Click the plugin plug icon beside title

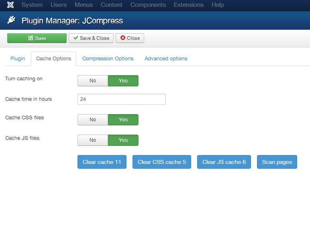(11, 20)
